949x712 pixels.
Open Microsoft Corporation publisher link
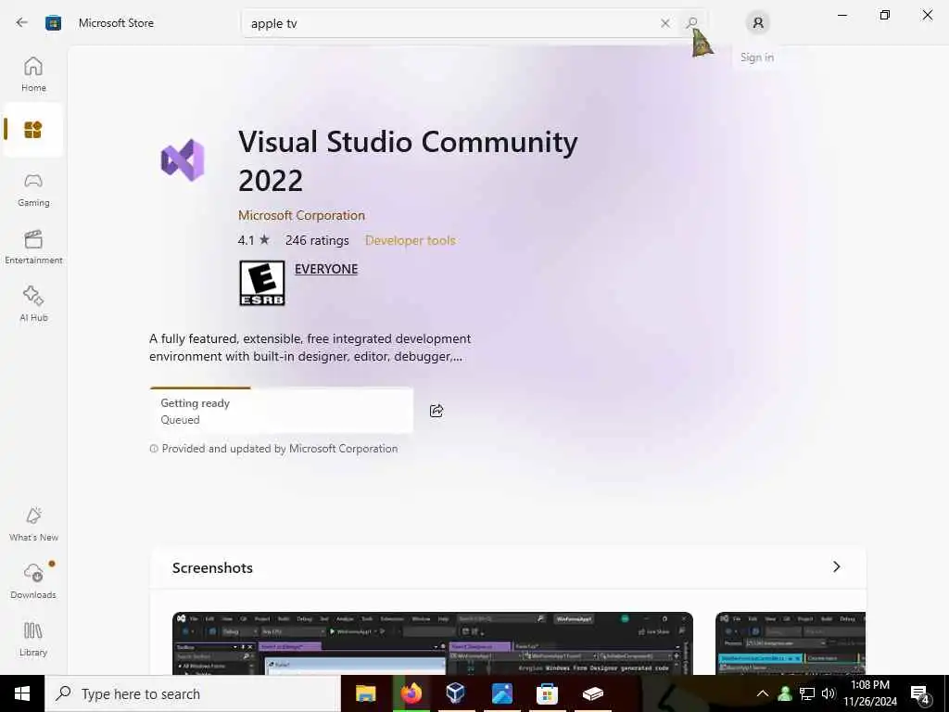(x=301, y=215)
